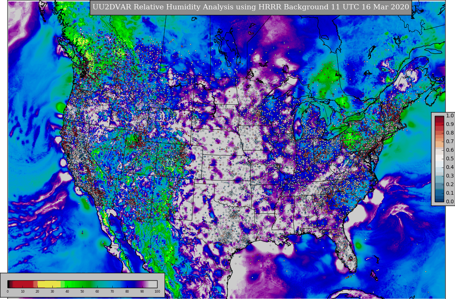Click the 10 tick label on humidity colorbar

22,292
